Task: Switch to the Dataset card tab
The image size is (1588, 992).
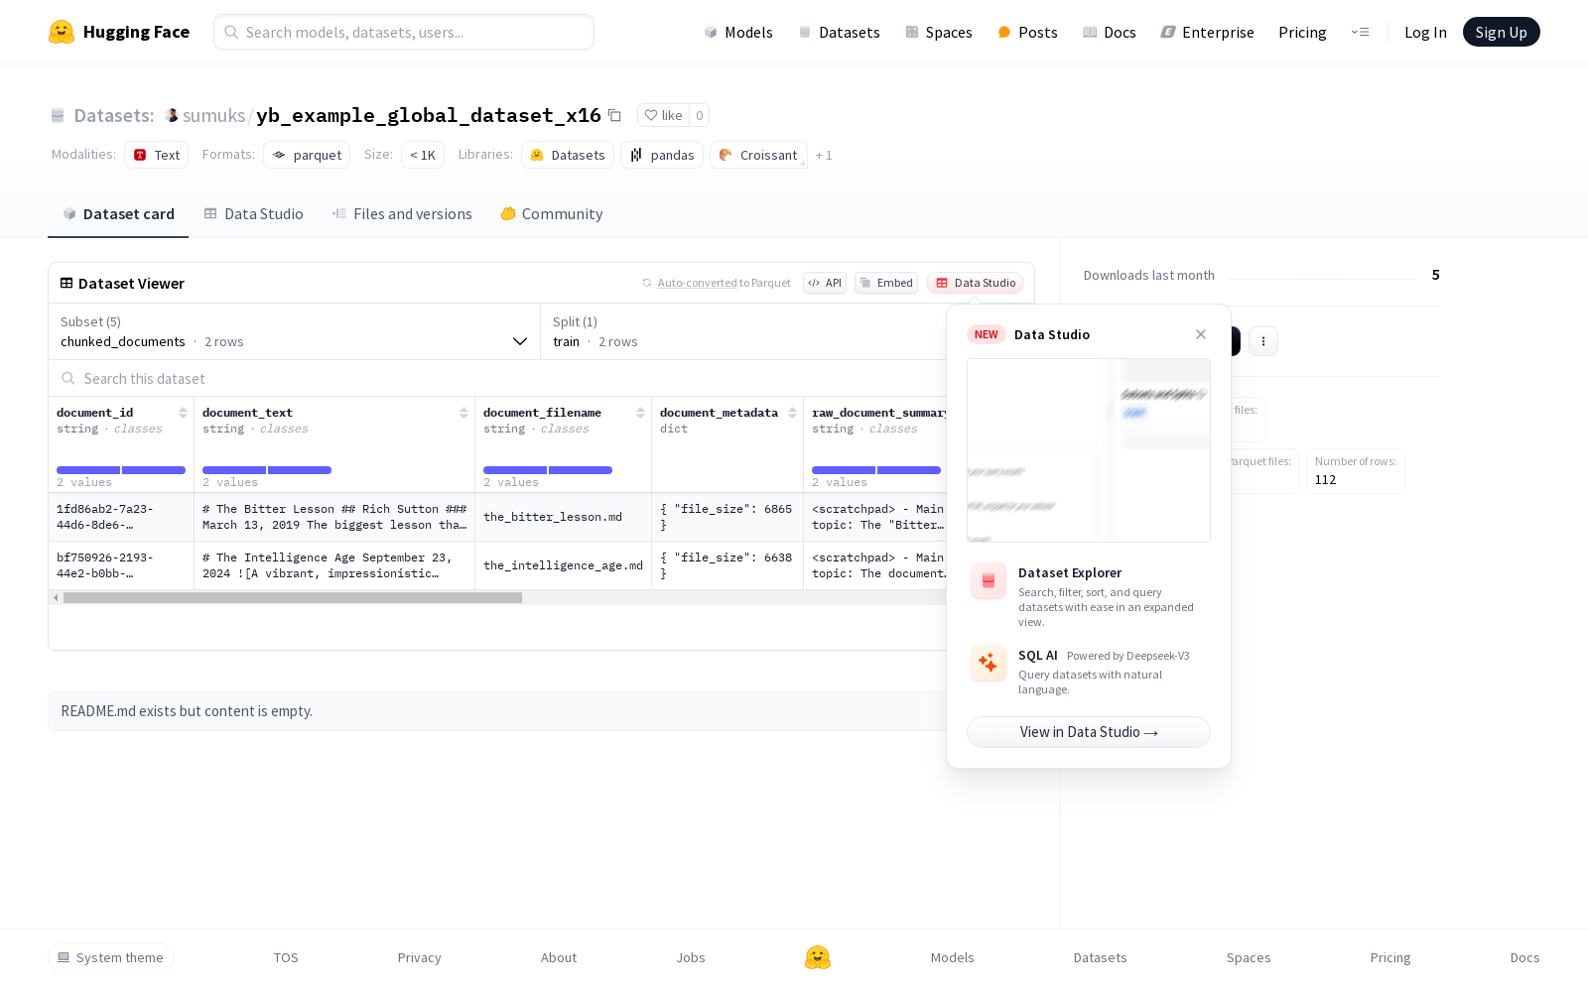Action: pos(118,214)
